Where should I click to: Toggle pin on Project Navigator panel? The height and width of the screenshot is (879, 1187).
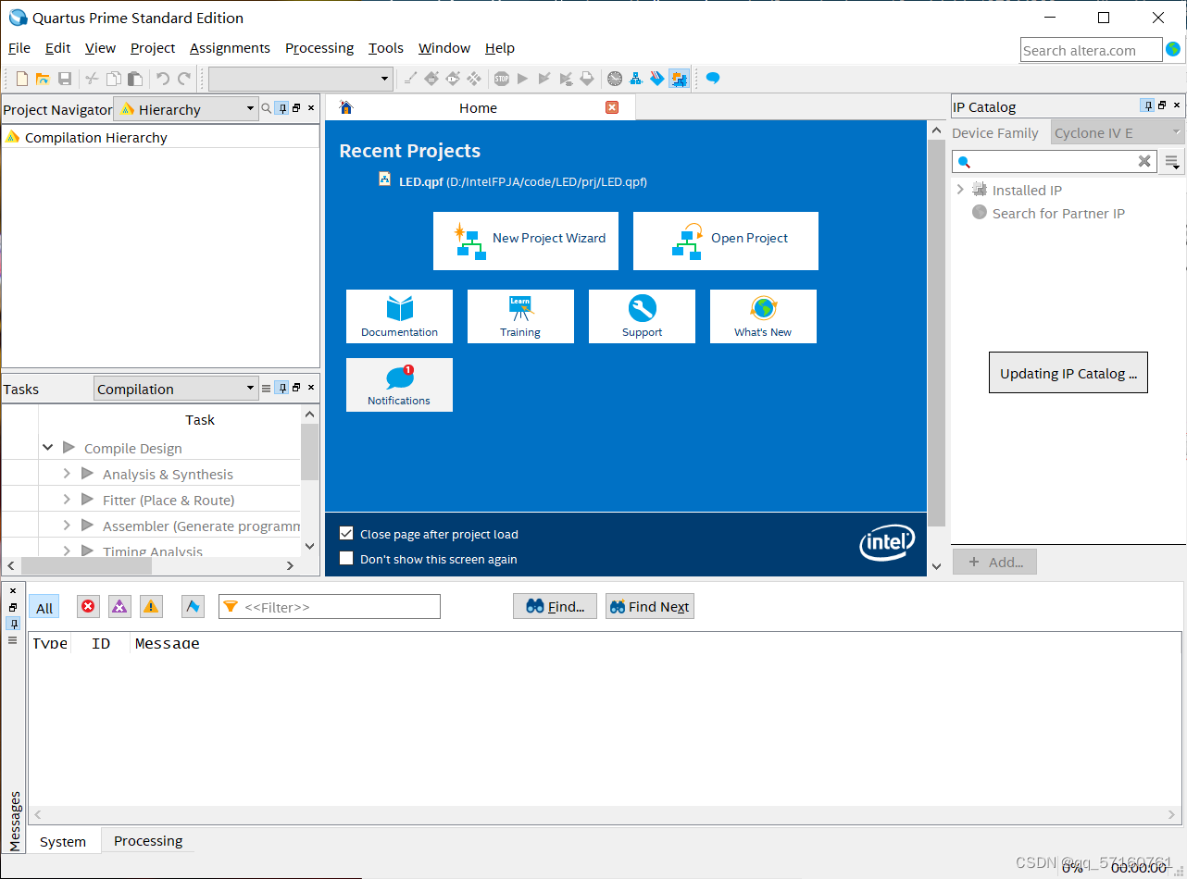[283, 108]
